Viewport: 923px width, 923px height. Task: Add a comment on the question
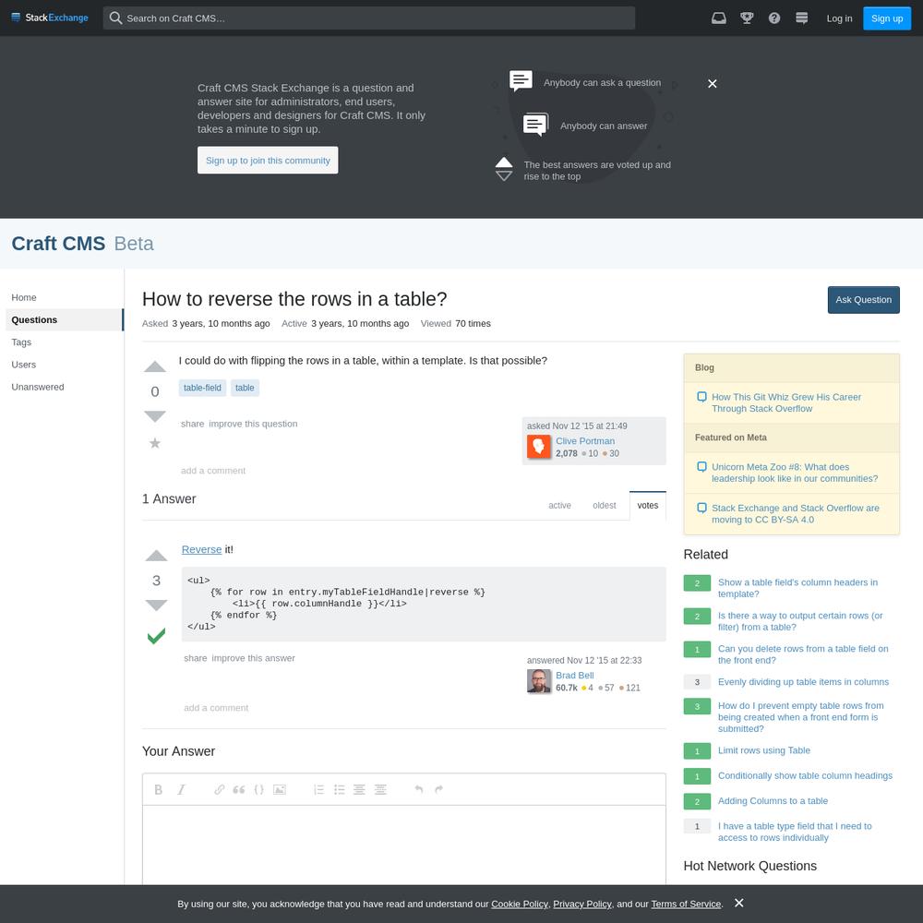[x=213, y=471]
